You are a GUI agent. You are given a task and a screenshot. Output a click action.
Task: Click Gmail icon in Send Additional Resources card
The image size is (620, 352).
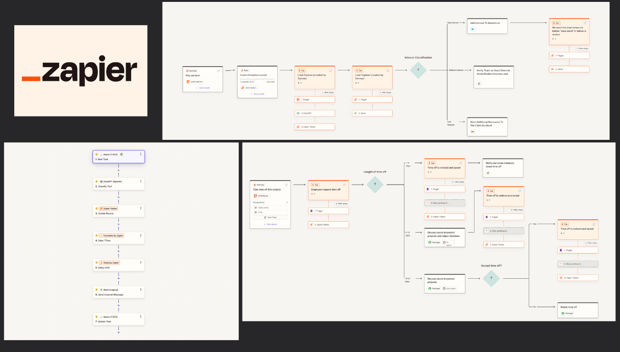[473, 132]
